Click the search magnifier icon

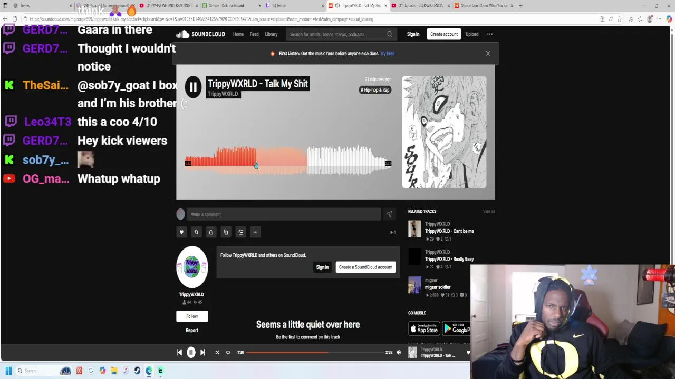pos(390,34)
